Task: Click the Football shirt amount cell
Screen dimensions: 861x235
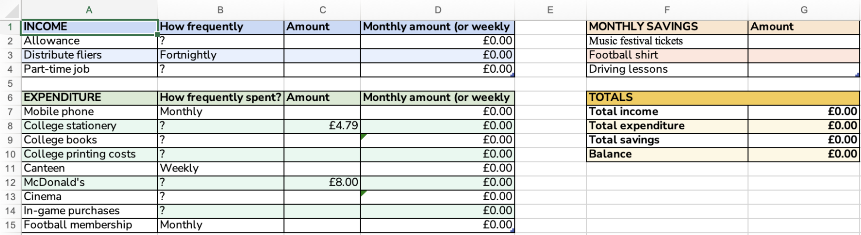Action: pos(804,55)
